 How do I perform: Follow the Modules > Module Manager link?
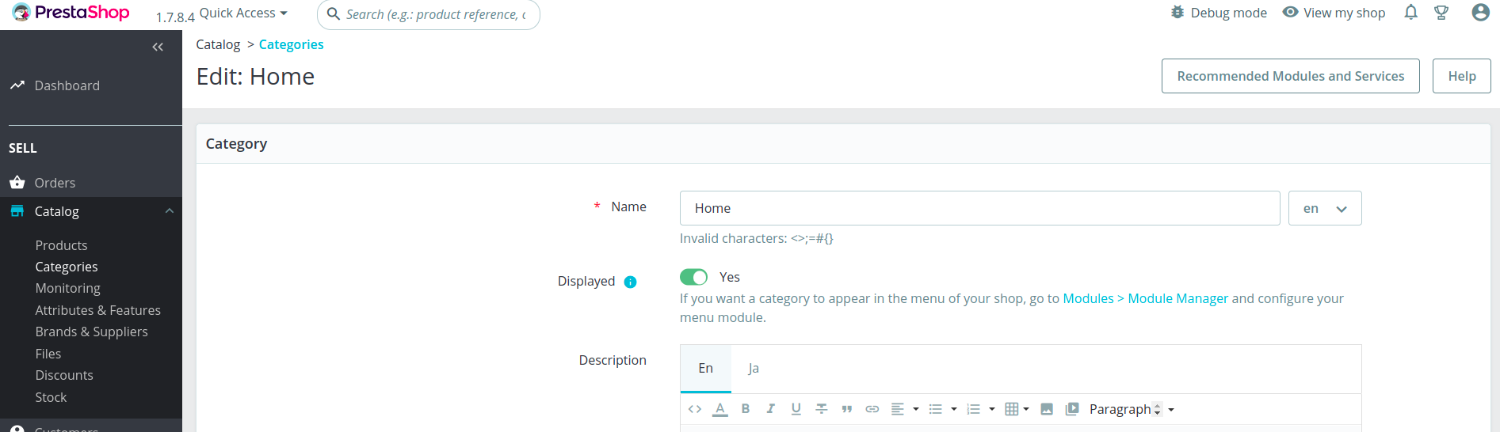1145,298
